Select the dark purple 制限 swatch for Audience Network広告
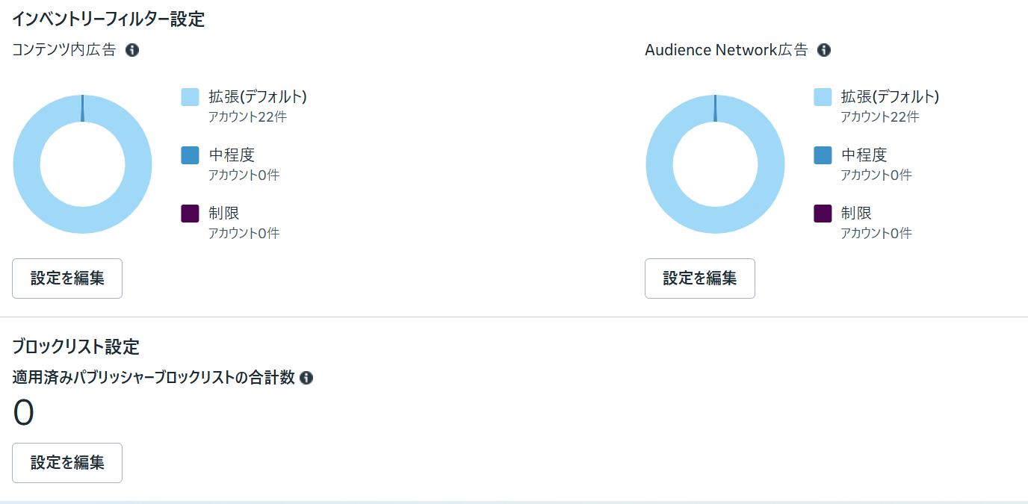 (x=823, y=214)
